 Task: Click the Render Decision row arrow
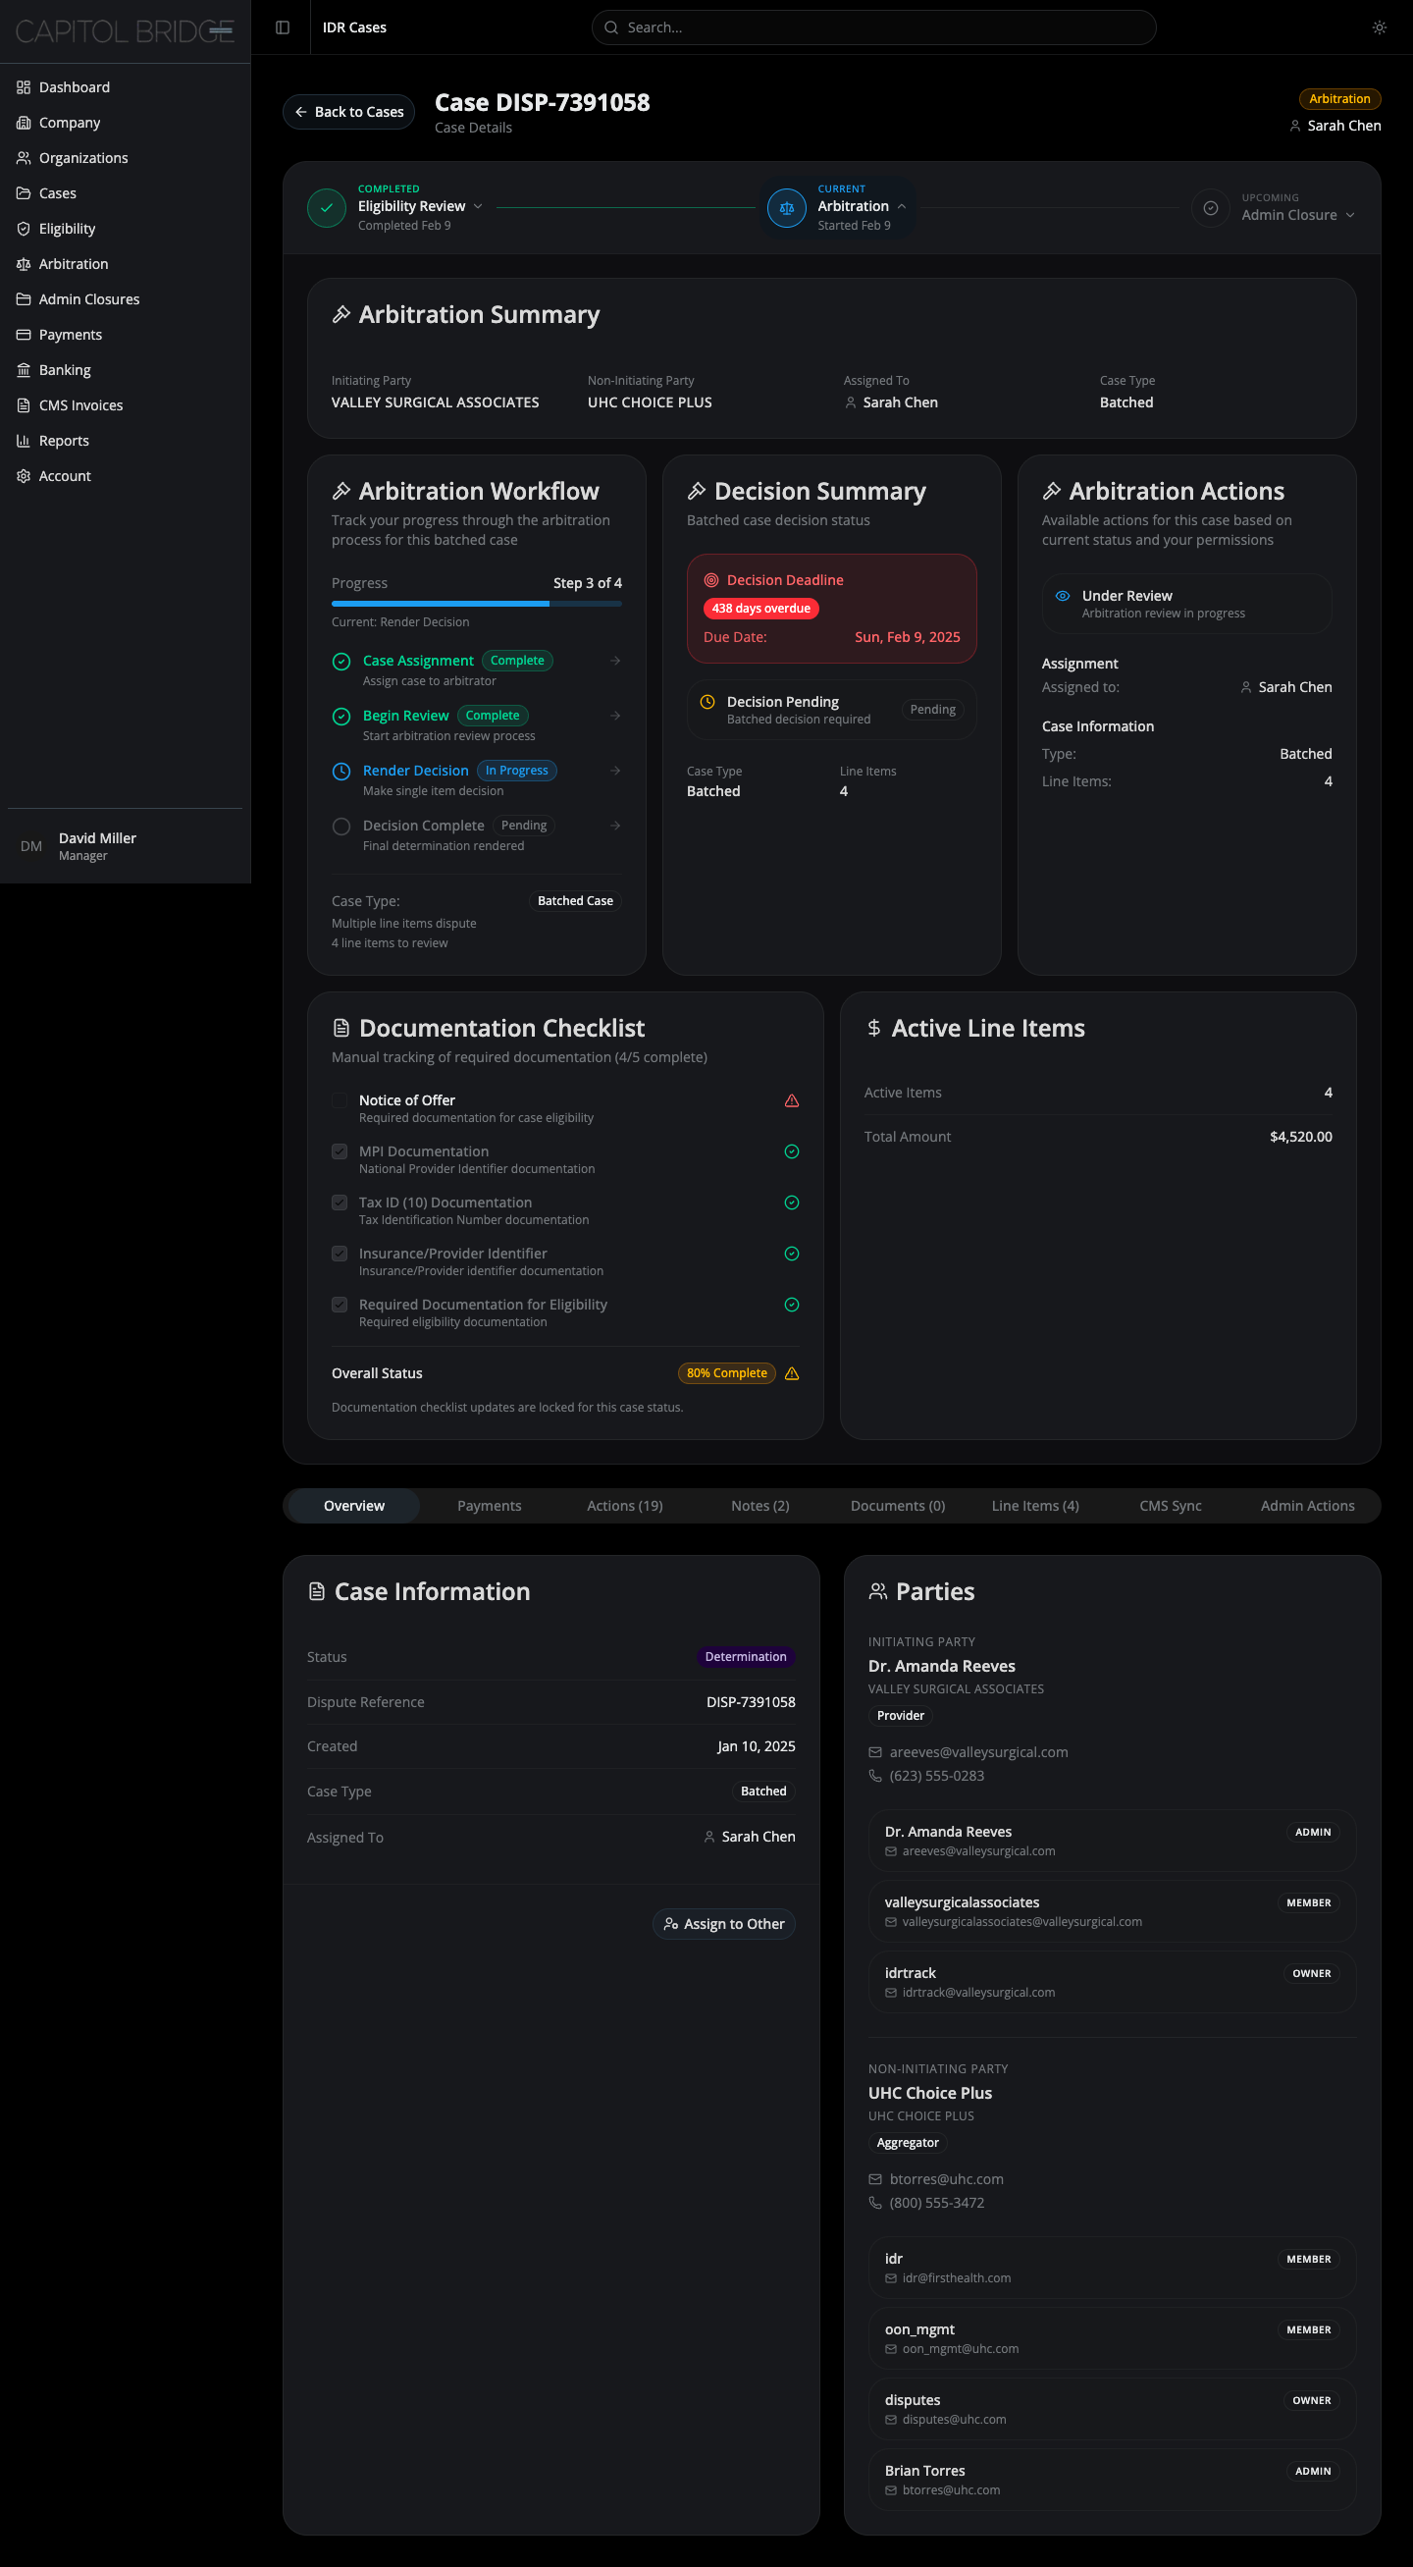point(615,771)
